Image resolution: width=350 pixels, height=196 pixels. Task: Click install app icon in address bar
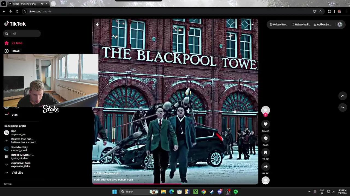pyautogui.click(x=314, y=11)
